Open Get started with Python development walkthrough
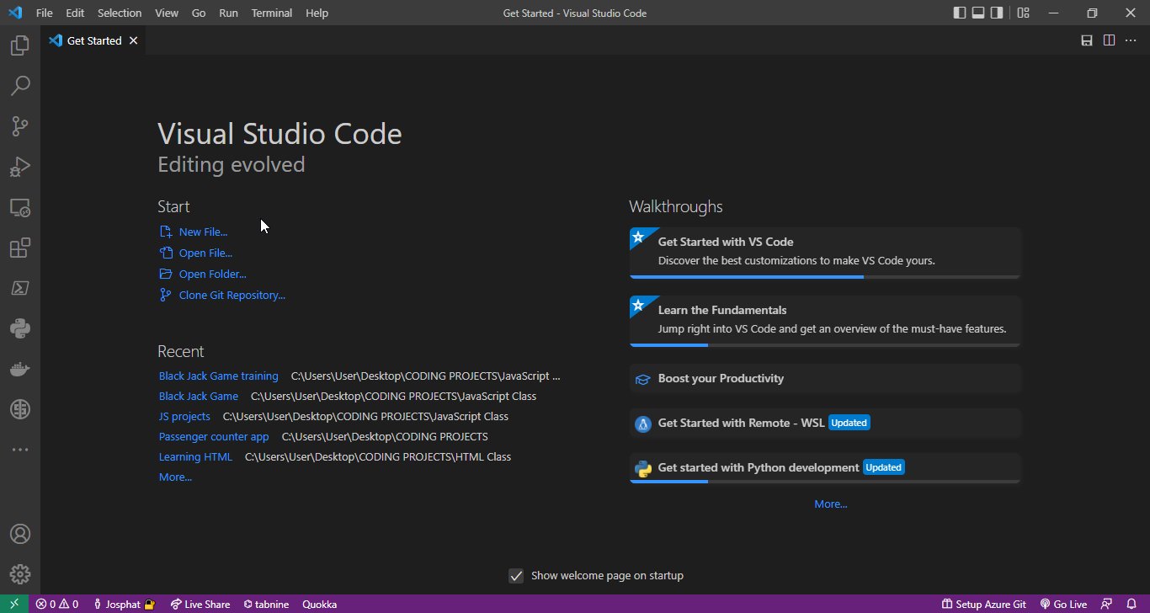Screen dimensions: 1150x613 (x=825, y=467)
